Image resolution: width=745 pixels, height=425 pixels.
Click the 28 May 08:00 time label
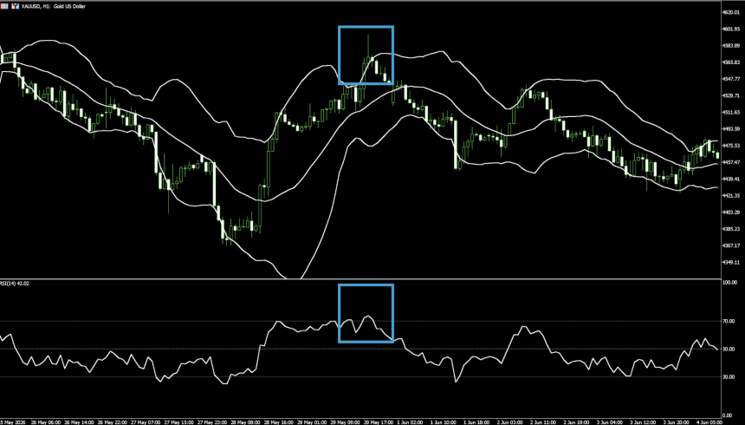[246, 422]
